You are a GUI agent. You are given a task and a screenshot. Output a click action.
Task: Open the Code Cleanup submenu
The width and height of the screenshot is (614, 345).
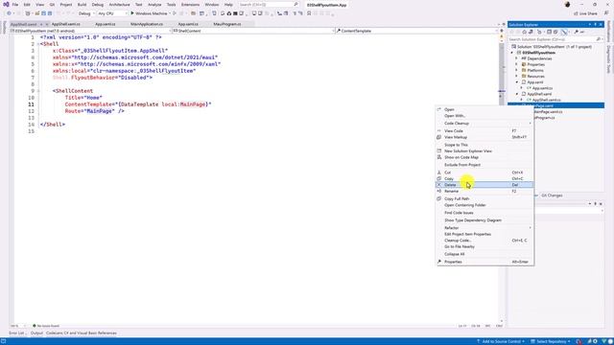[x=484, y=124]
